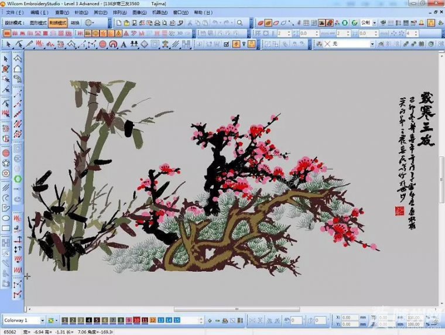Click the red circle tool in left toolbox
445x335 pixels.
(x=6, y=153)
